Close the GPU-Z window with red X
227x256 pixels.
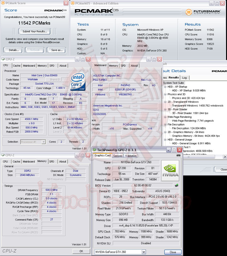pos(179,150)
